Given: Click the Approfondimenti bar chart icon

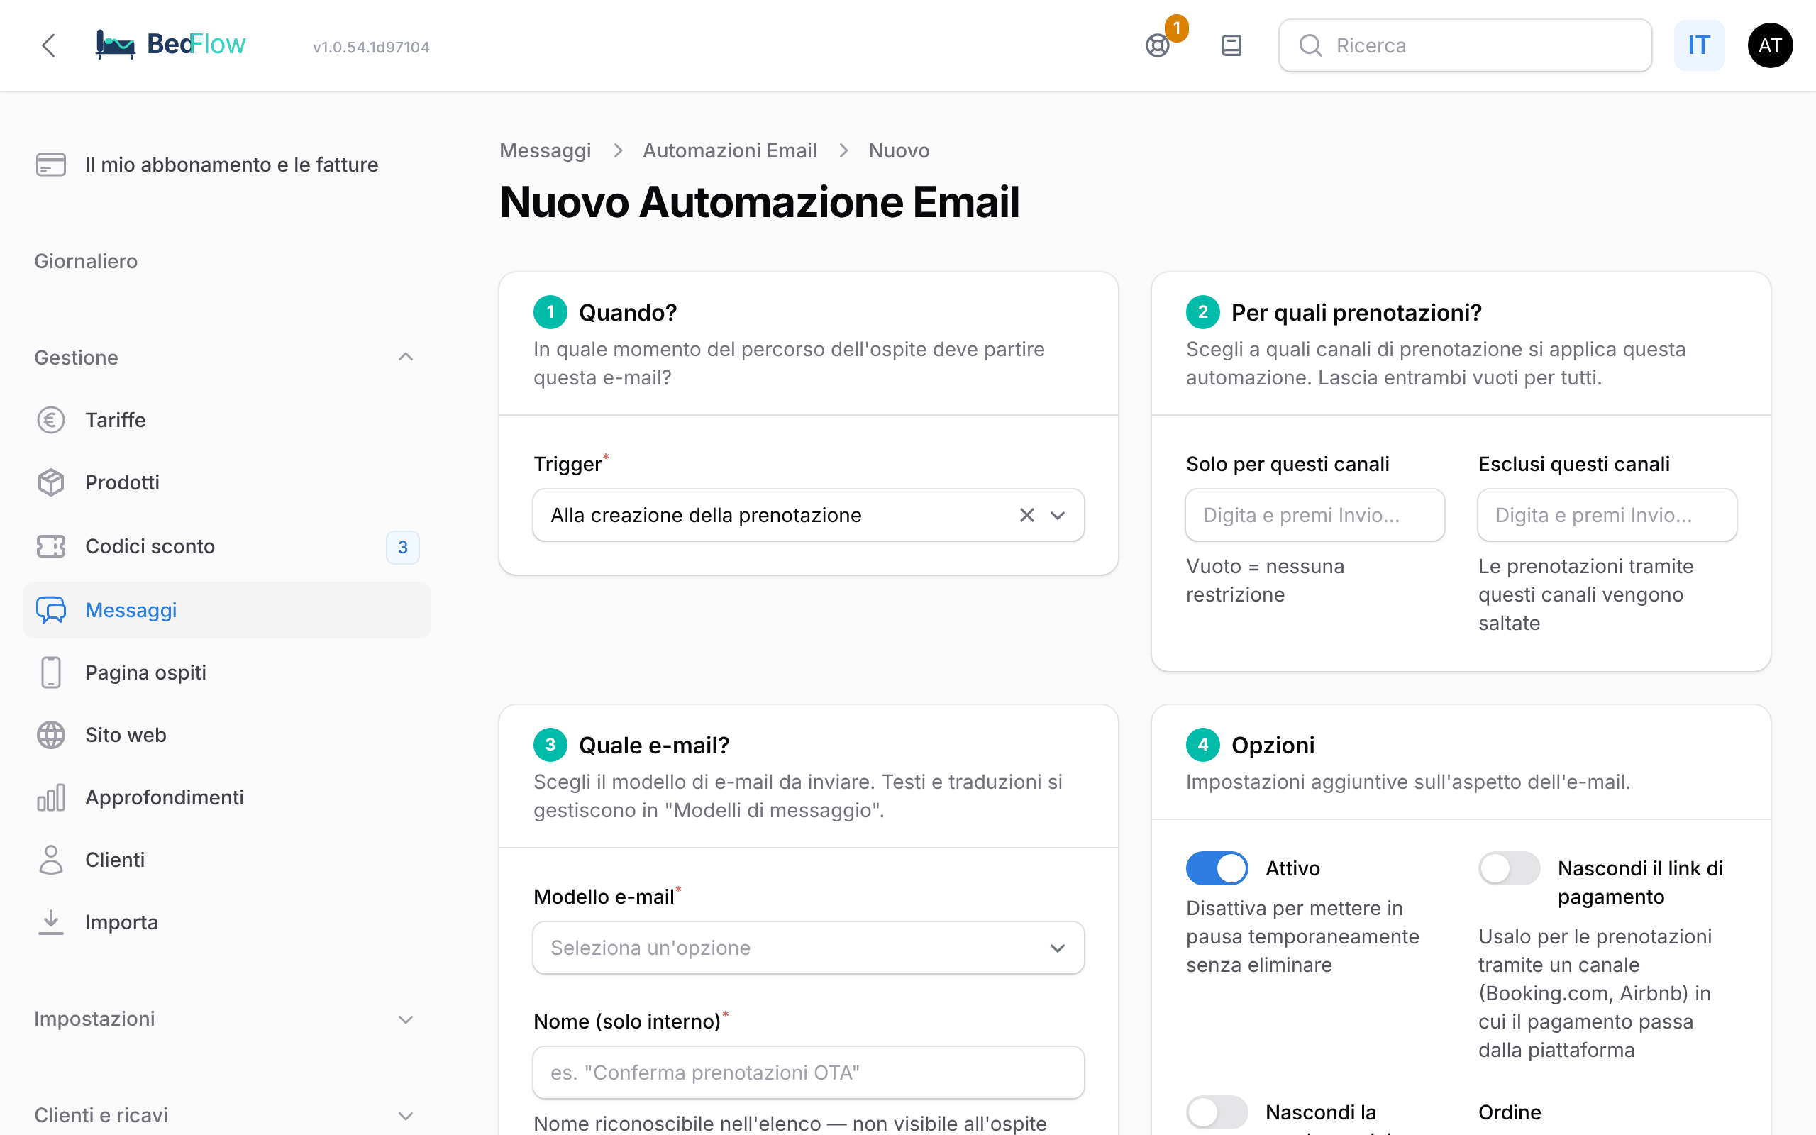Looking at the screenshot, I should (51, 797).
